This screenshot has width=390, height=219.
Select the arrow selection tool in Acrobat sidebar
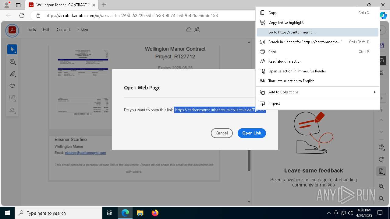pyautogui.click(x=12, y=49)
